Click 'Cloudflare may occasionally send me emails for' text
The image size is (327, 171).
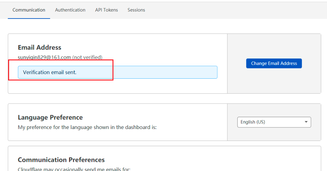(x=74, y=169)
